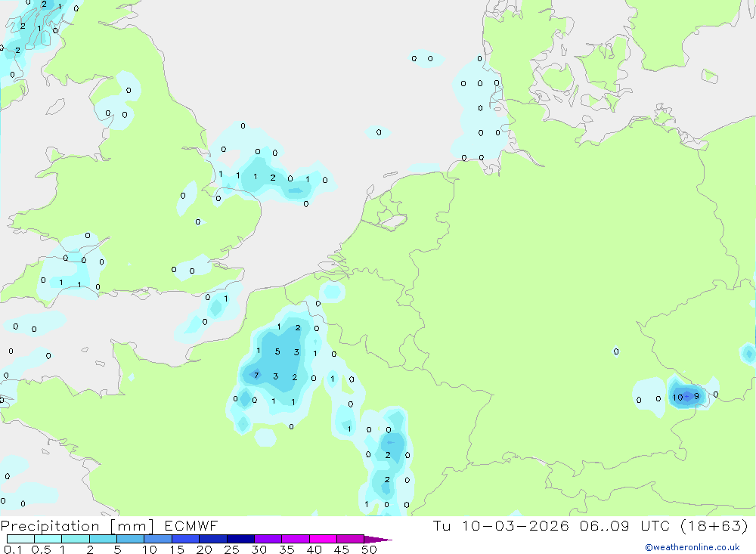
Task: Click the over-50 arrow tip of the legend
Action: coord(378,539)
